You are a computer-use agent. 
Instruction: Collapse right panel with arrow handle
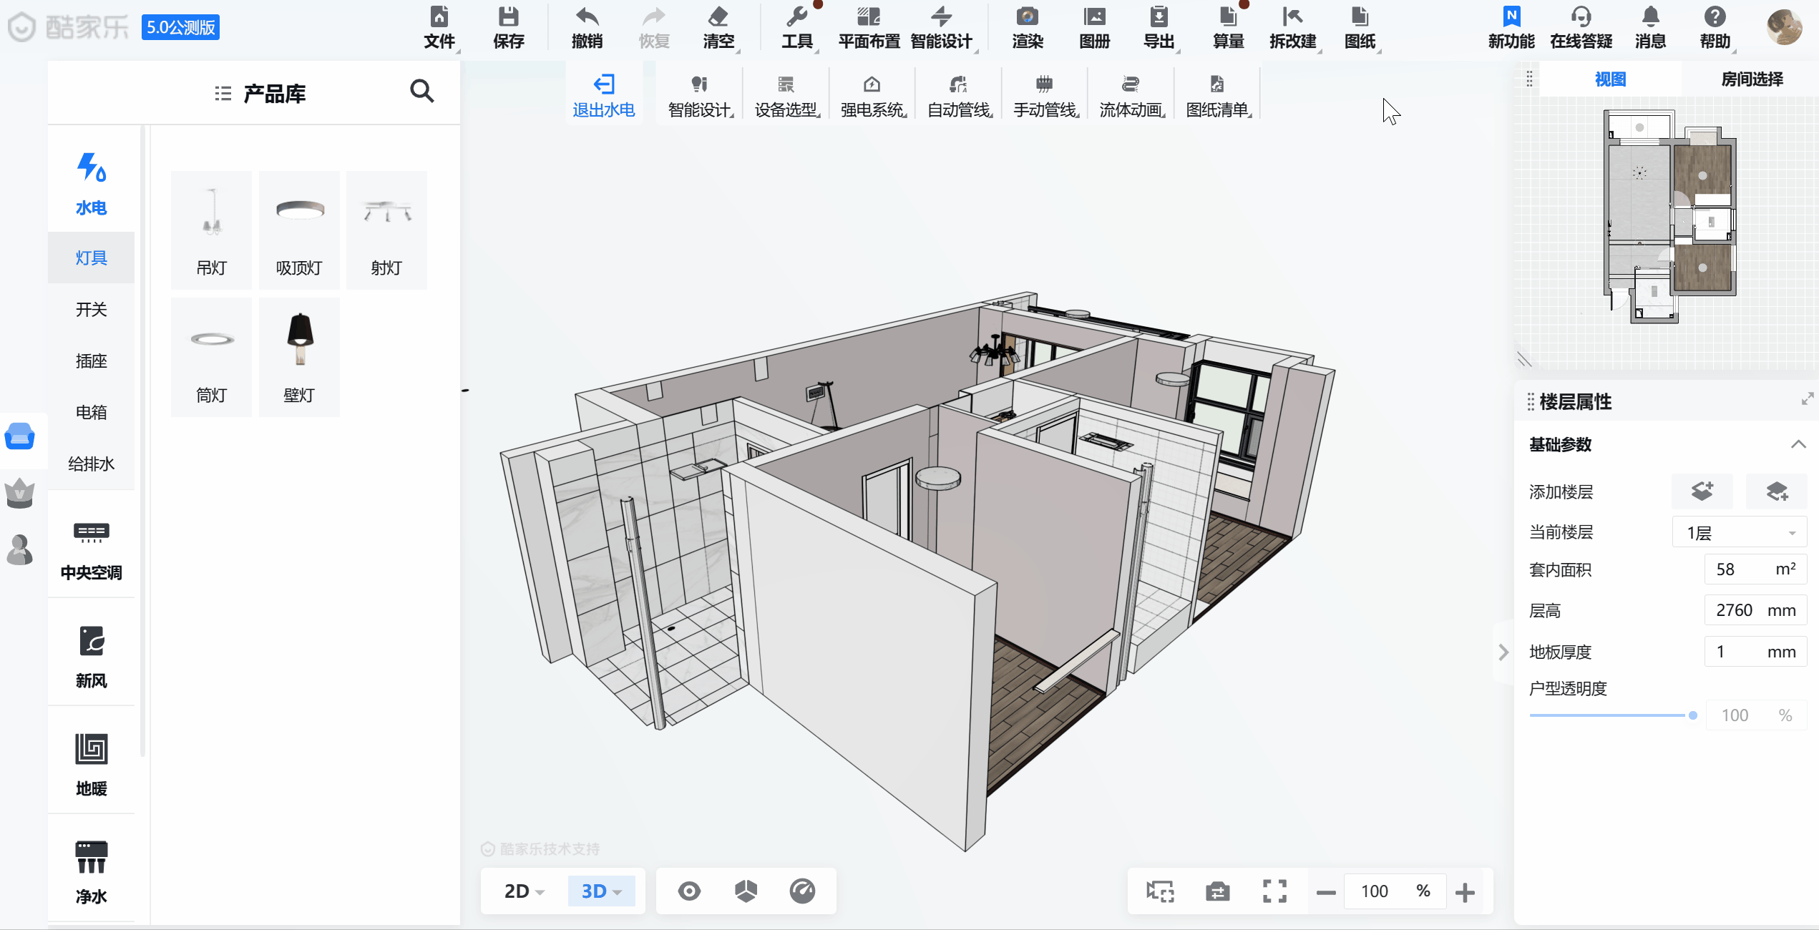click(x=1503, y=652)
